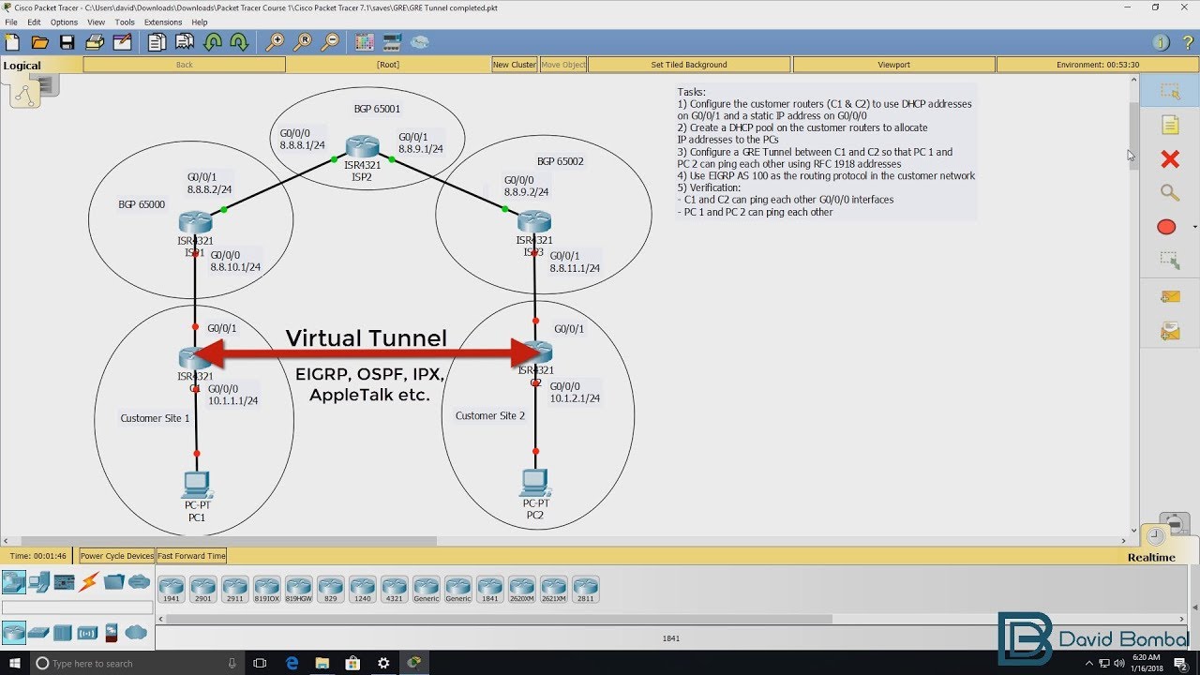Create a new file with New icon
The width and height of the screenshot is (1200, 675).
(12, 42)
